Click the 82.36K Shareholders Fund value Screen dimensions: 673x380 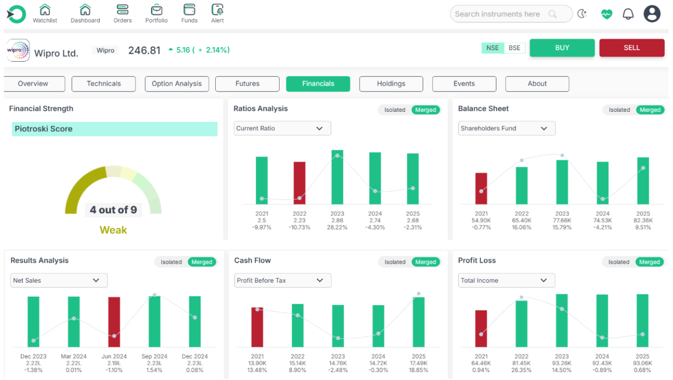[x=643, y=221]
